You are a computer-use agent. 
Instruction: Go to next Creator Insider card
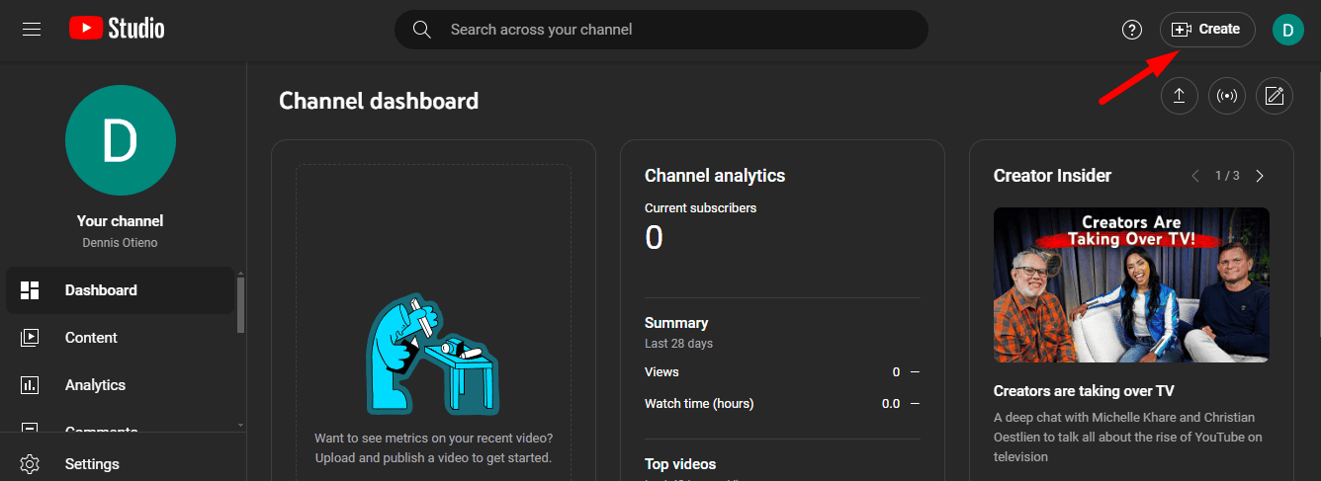coord(1260,176)
